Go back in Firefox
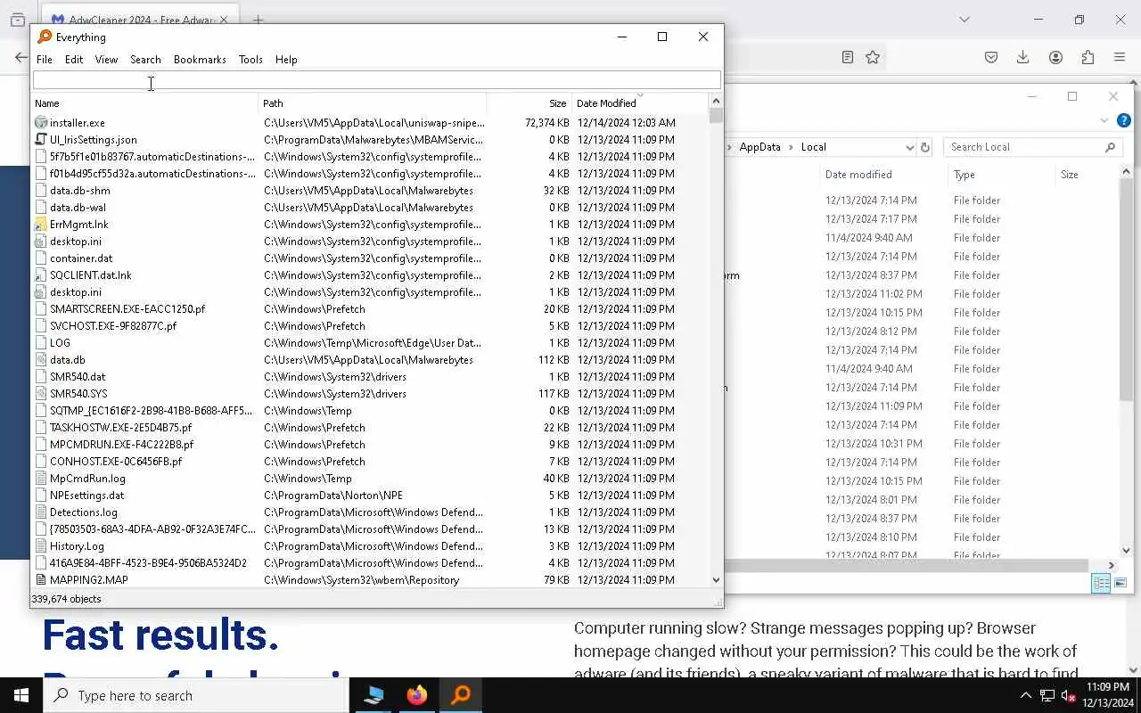 [21, 57]
